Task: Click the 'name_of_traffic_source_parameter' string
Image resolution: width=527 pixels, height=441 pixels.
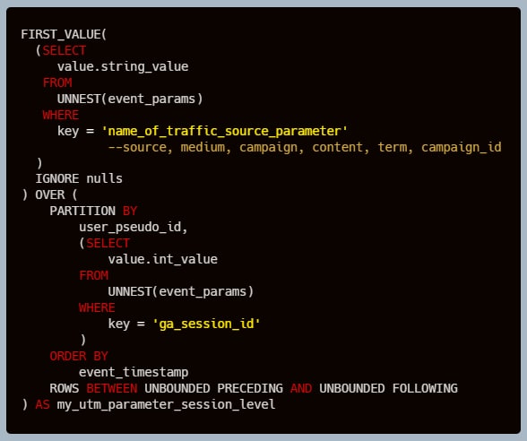Action: [224, 131]
